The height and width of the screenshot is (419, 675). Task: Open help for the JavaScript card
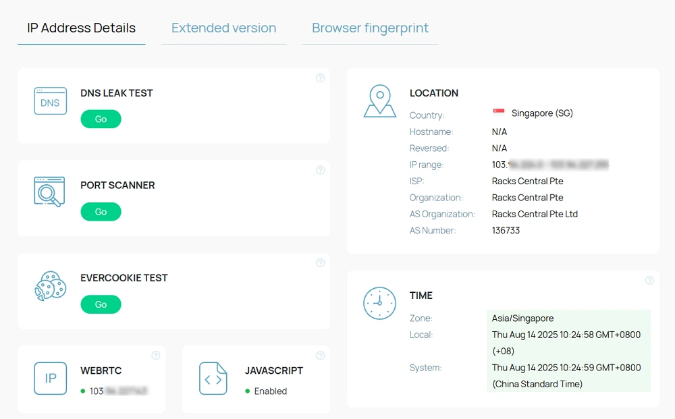[x=320, y=356]
